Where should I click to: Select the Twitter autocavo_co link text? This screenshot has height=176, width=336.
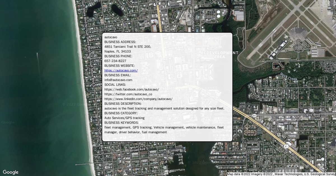click(128, 94)
